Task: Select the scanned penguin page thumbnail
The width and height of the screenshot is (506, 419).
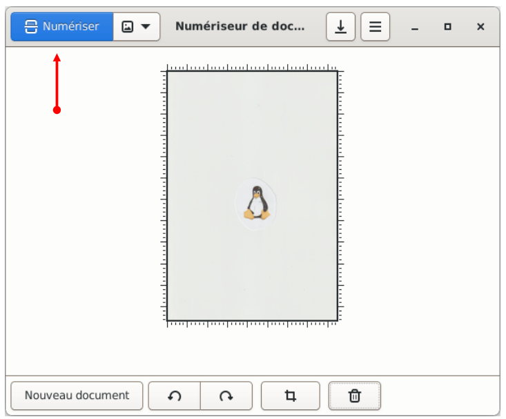Action: tap(253, 196)
